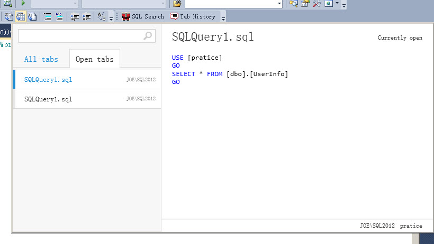Click JOE\SQL2012 label on first entry
Viewport: 434px width, 244px height.
click(x=141, y=80)
